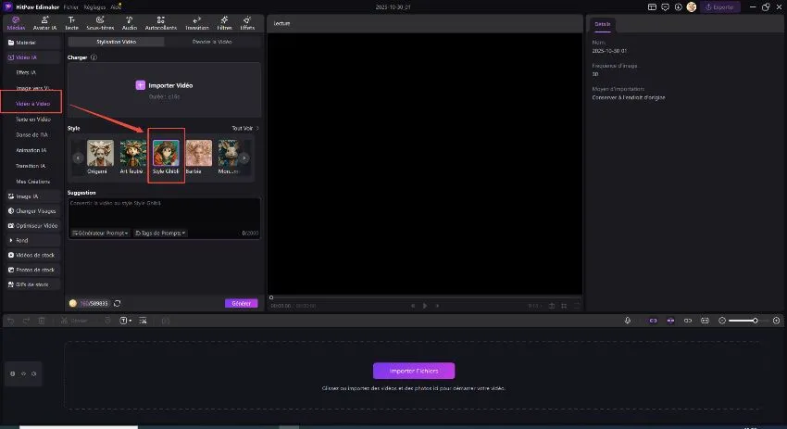Click the timeline zoom slider

point(741,320)
